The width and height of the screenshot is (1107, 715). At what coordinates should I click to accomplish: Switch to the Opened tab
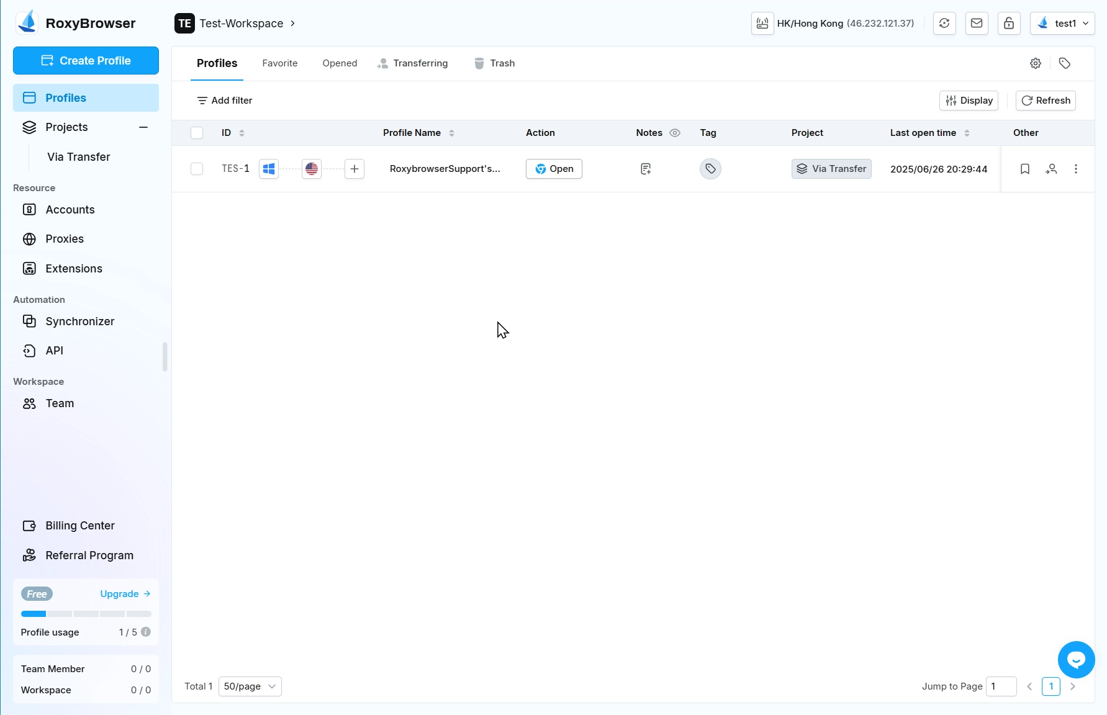(340, 63)
